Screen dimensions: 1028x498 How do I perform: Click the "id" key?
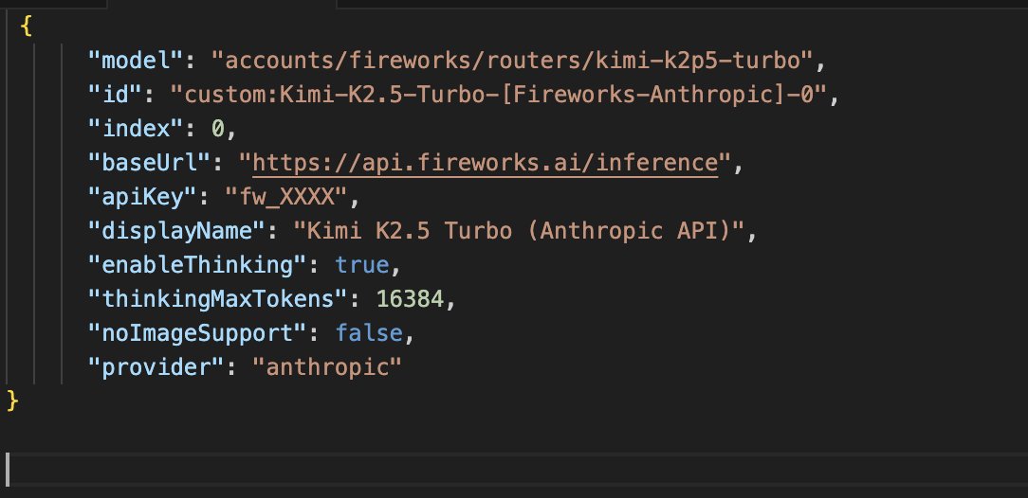(116, 95)
